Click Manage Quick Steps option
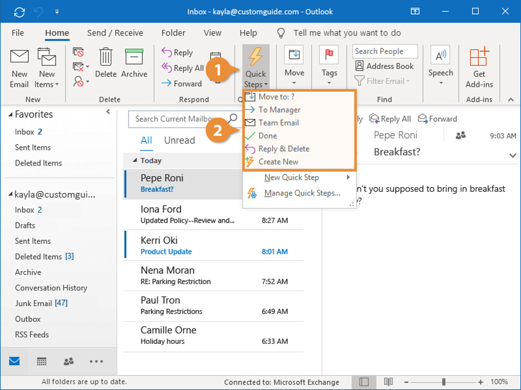This screenshot has height=390, width=521. (302, 193)
